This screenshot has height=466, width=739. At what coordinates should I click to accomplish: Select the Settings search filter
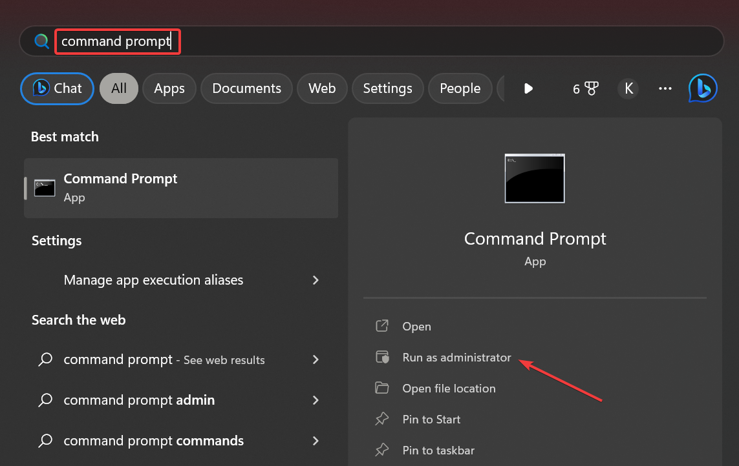coord(387,88)
